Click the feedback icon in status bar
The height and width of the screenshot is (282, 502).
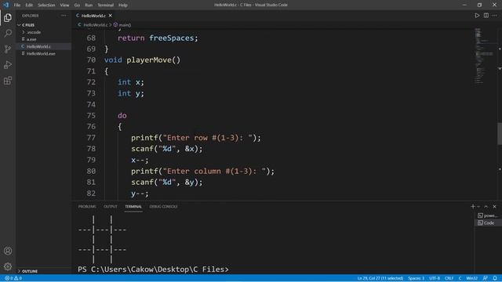[486, 278]
